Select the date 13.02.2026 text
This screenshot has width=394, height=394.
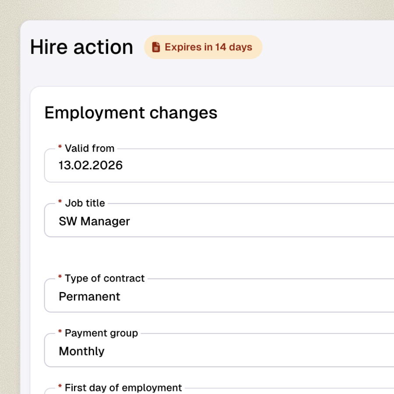(91, 165)
